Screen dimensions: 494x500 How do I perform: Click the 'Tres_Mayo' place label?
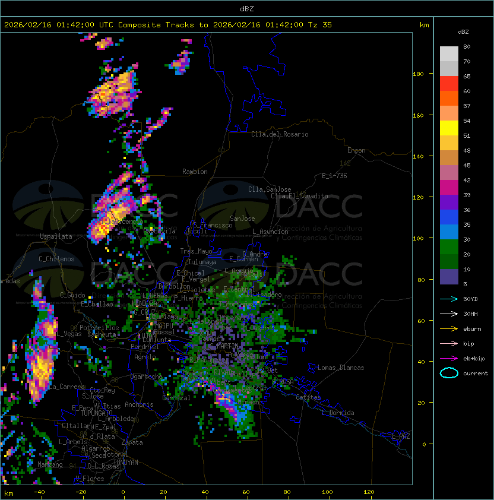[196, 251]
